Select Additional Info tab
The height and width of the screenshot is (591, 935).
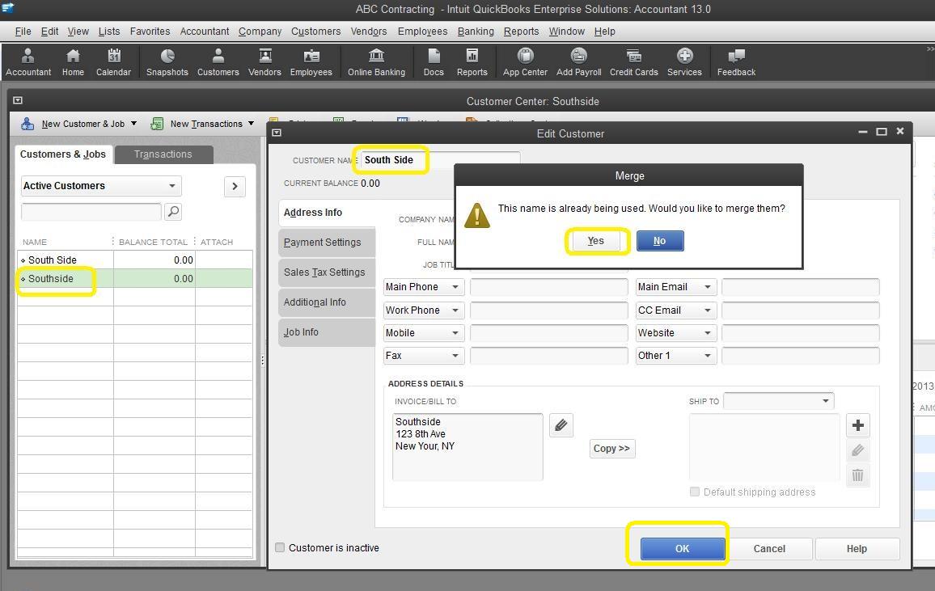click(x=327, y=302)
